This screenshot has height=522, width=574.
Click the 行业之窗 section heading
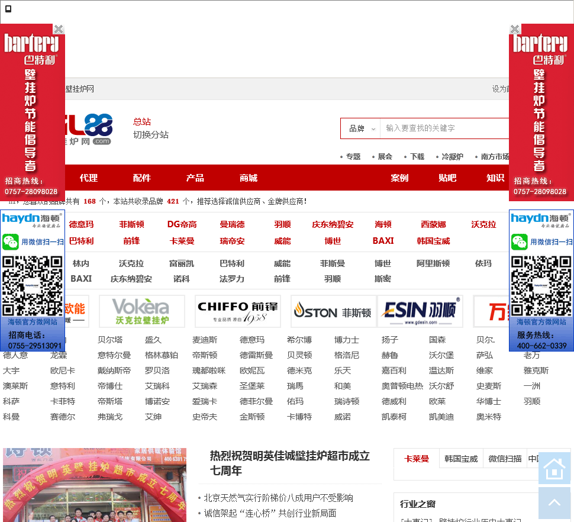point(418,504)
